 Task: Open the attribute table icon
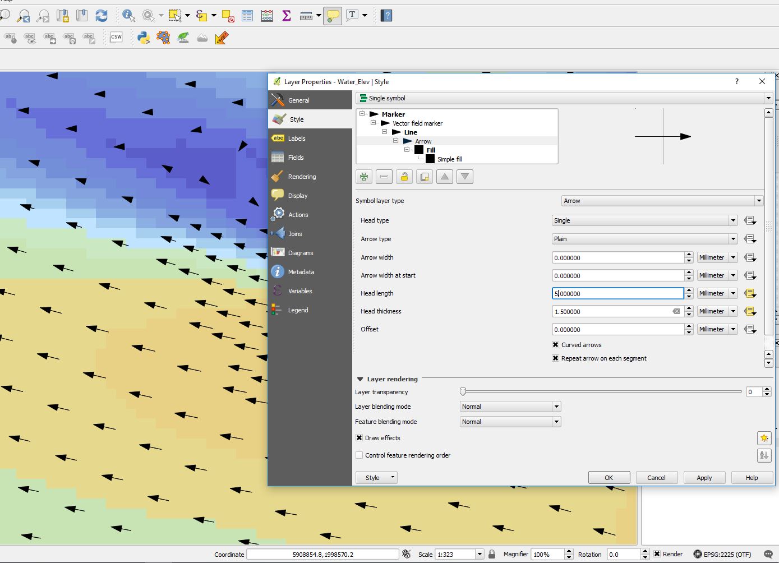[x=247, y=16]
